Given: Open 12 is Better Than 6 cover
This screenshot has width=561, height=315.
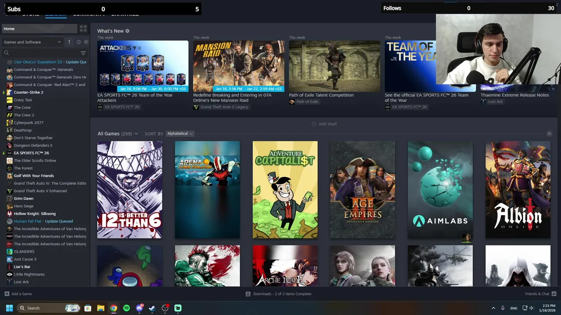Looking at the screenshot, I should point(130,190).
